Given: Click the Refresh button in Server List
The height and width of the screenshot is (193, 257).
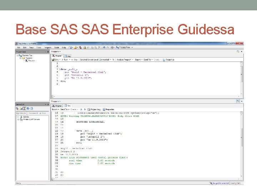Looking at the screenshot, I should point(21,113).
